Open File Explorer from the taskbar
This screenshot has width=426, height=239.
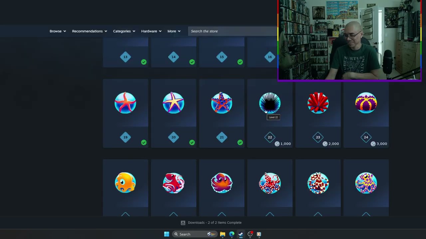pyautogui.click(x=223, y=234)
